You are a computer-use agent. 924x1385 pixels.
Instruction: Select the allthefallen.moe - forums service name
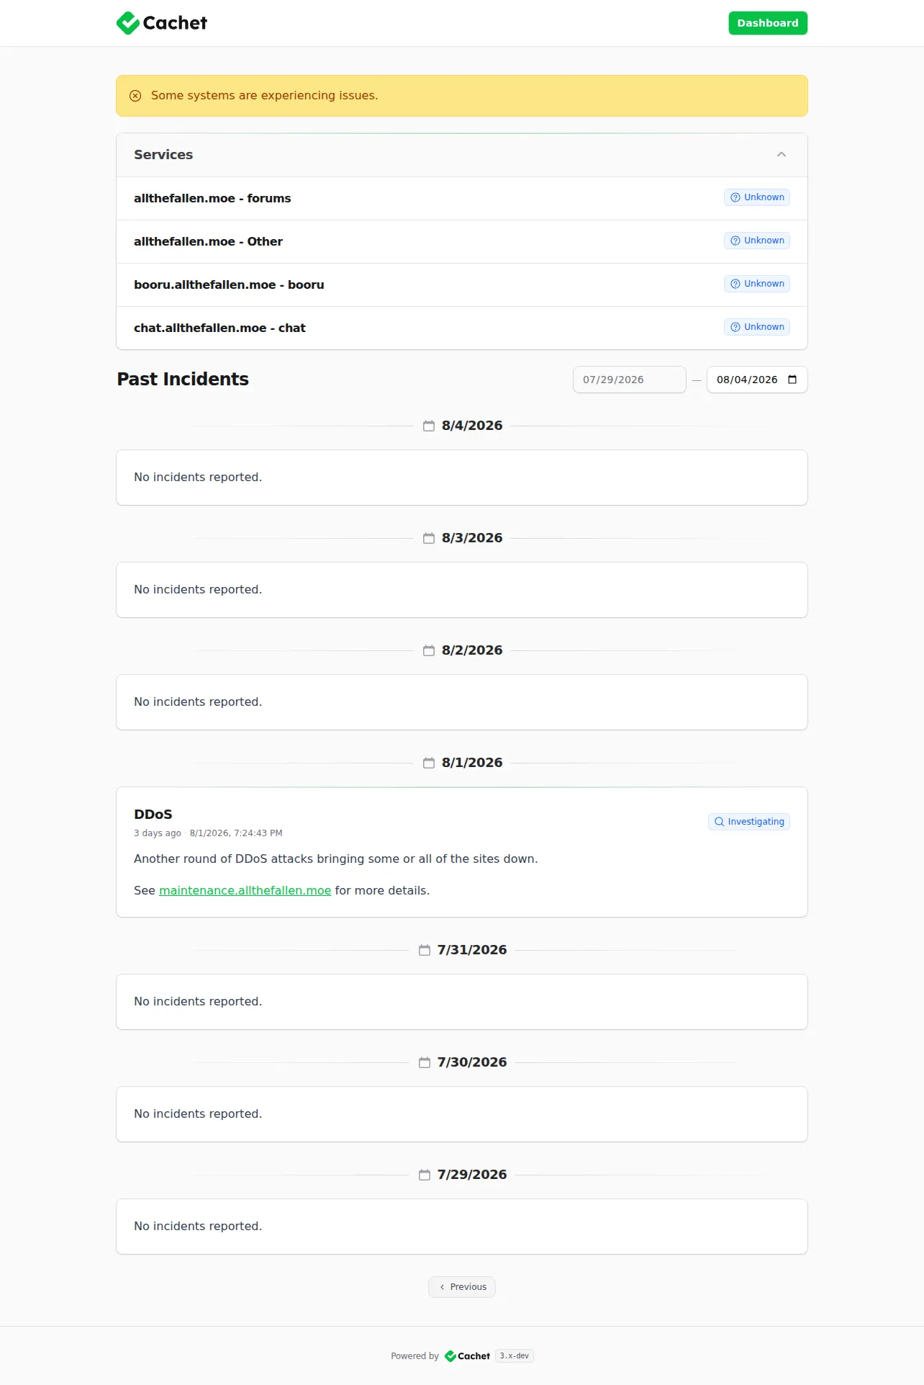(x=212, y=198)
